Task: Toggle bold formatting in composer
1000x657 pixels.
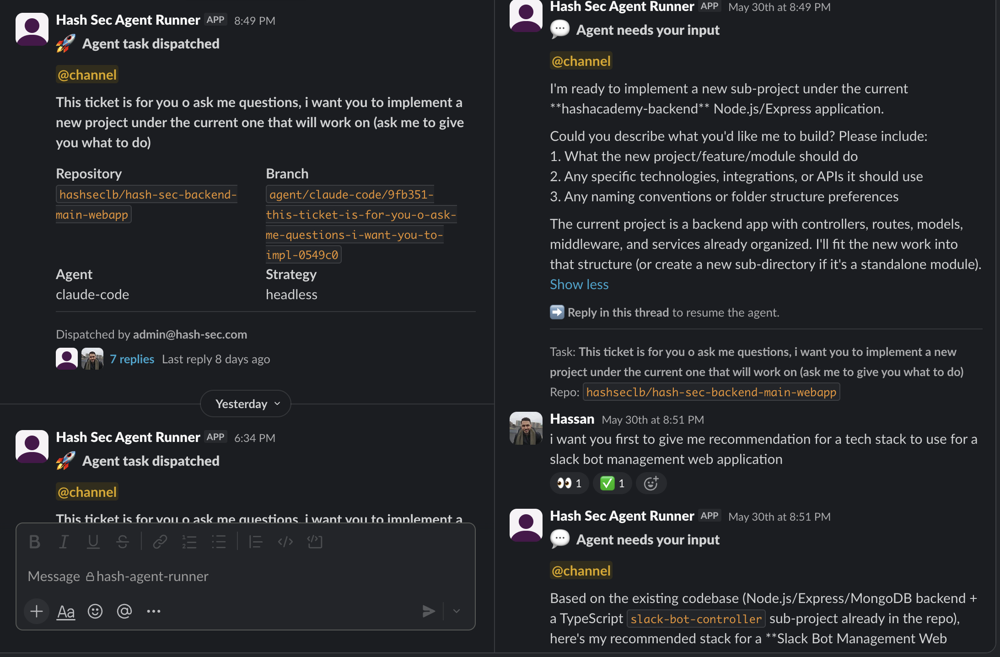Action: tap(35, 542)
